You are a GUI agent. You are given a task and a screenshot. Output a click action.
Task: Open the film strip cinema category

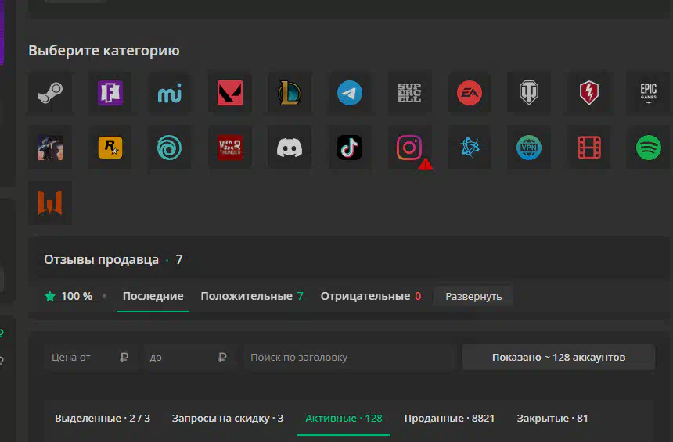pos(588,148)
